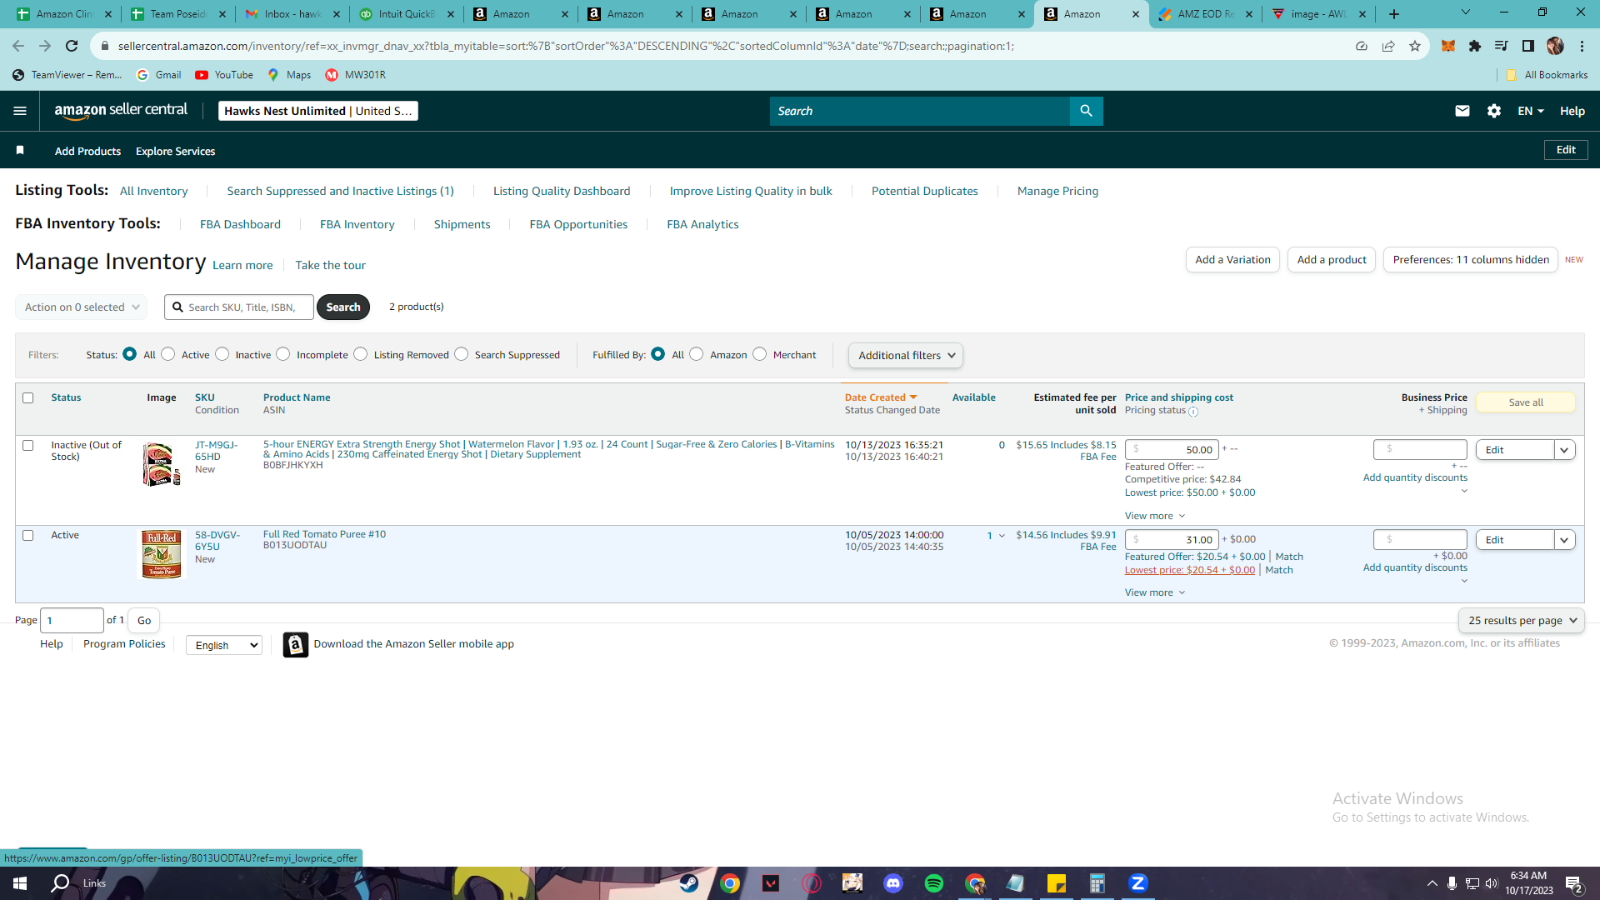
Task: Open the Seller Central hamburger menu
Action: click(x=20, y=111)
